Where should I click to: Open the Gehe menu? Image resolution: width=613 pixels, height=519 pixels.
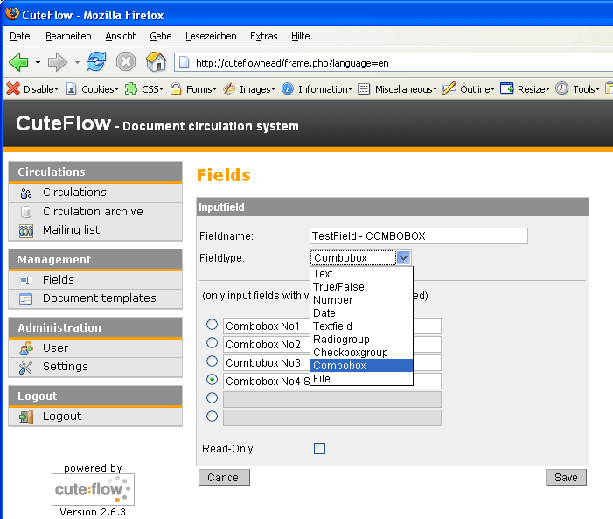click(x=161, y=36)
